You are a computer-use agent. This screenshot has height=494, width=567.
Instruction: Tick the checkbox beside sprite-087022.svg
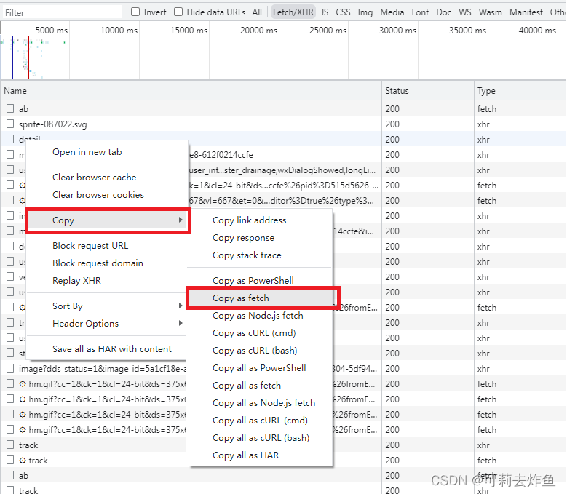pyautogui.click(x=11, y=124)
